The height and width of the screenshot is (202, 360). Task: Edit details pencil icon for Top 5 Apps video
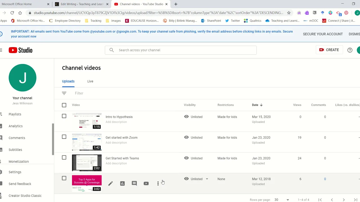click(111, 183)
